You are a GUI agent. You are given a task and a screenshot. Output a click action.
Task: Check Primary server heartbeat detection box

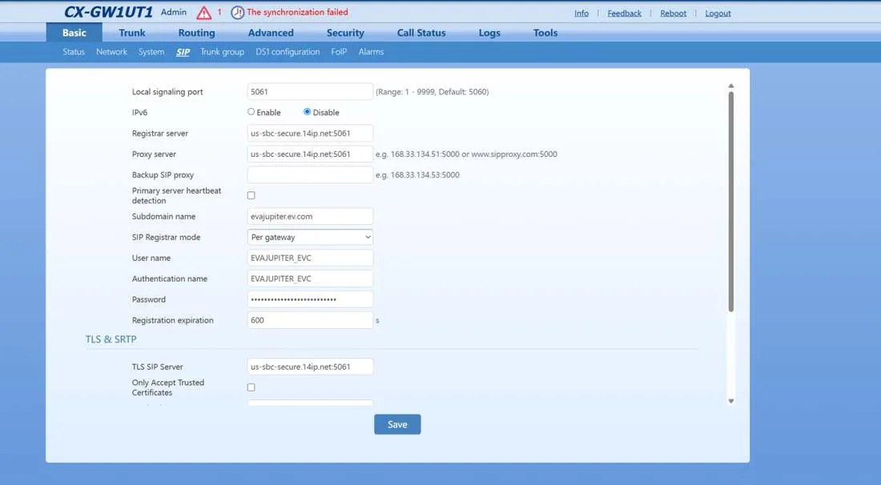pyautogui.click(x=251, y=195)
